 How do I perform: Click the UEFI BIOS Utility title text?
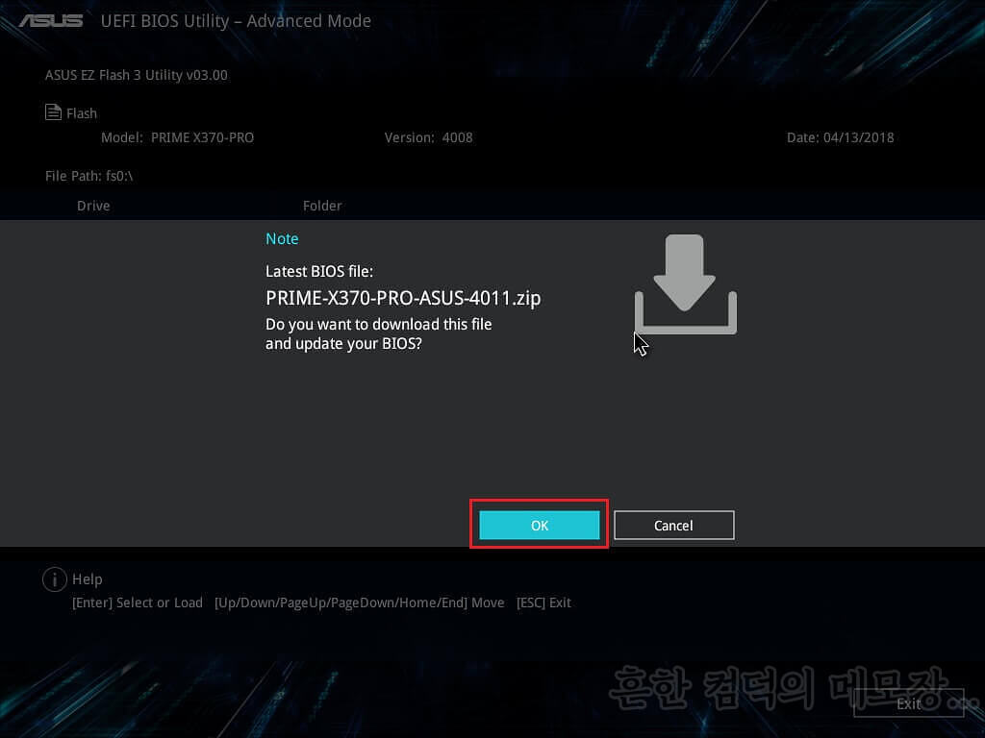[x=236, y=21]
